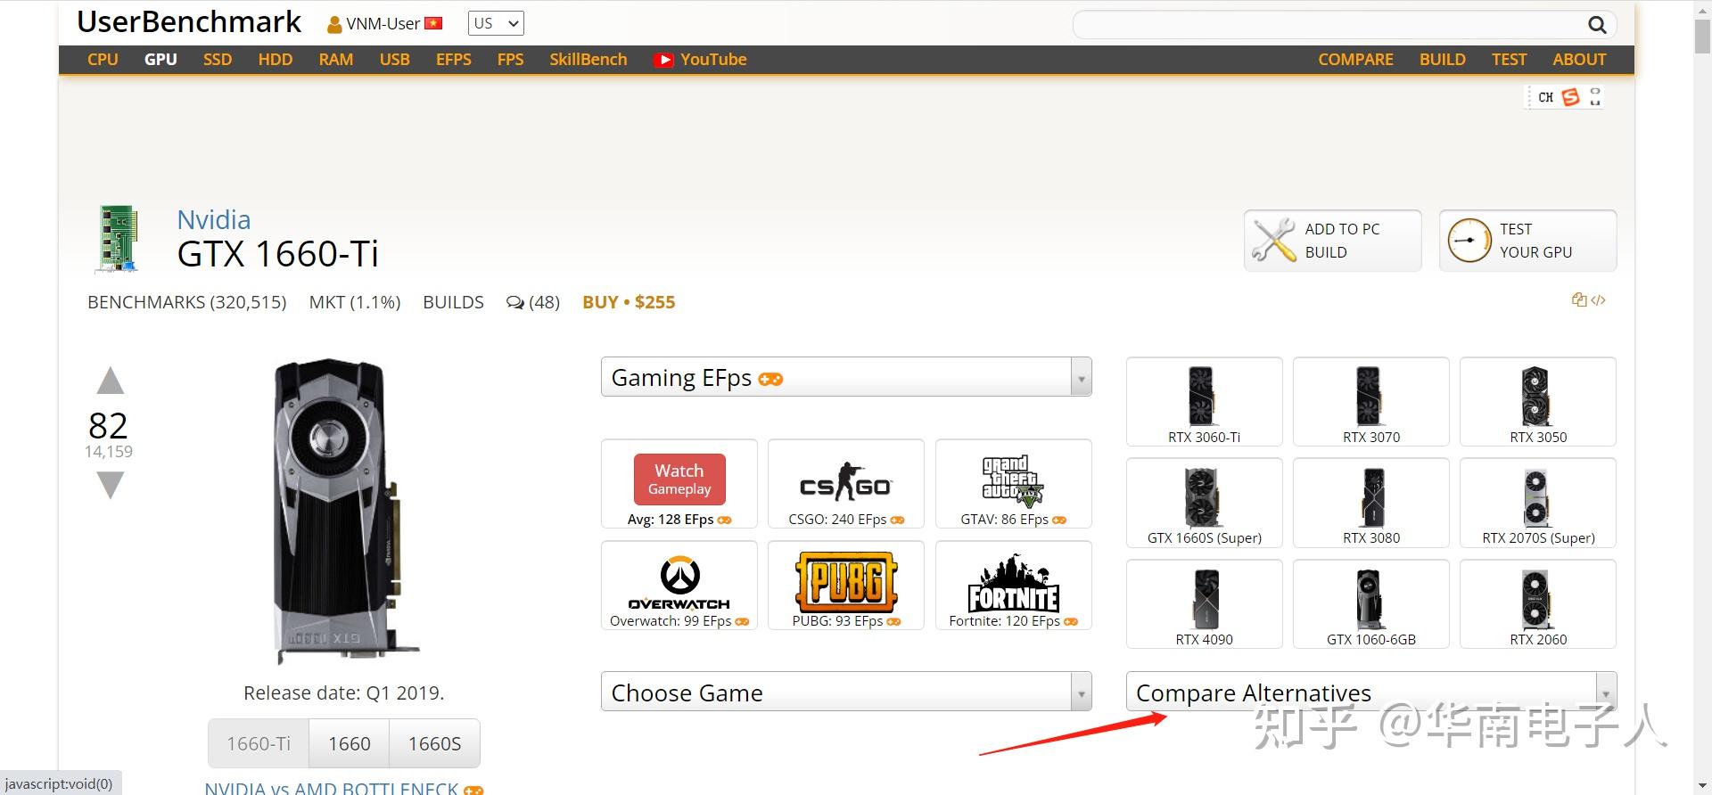Viewport: 1712px width, 795px height.
Task: Open the FPS tab
Action: [511, 60]
